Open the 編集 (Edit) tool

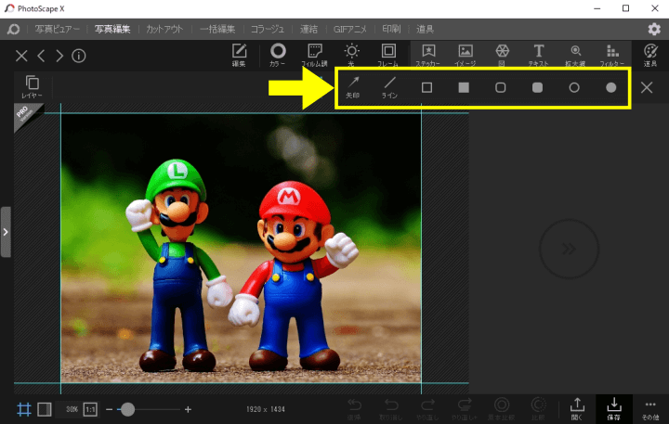pyautogui.click(x=239, y=55)
